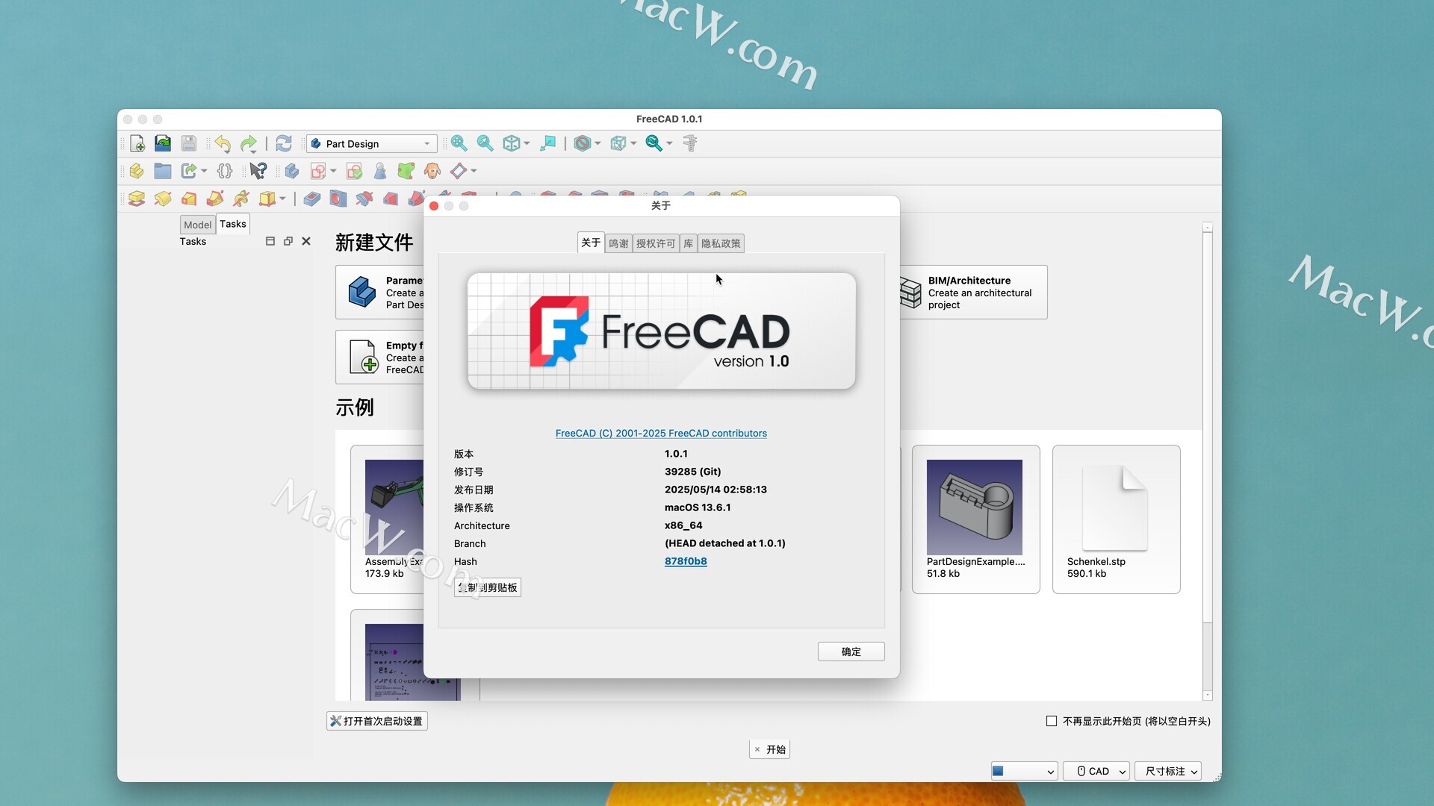This screenshot has width=1434, height=806.
Task: Click the Fit Selection zoom icon
Action: [x=485, y=143]
